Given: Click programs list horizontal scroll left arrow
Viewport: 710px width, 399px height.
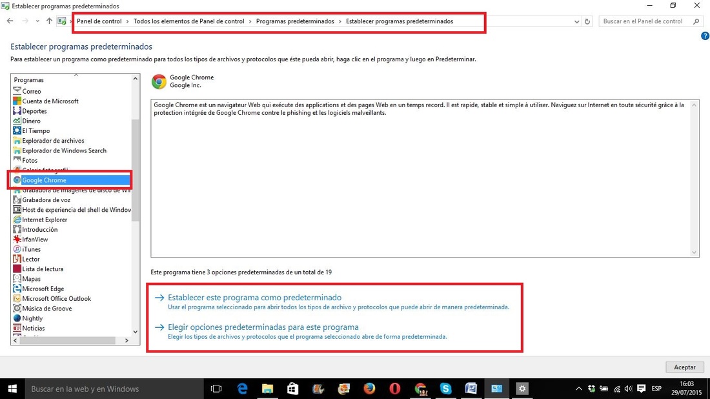Looking at the screenshot, I should pos(15,341).
